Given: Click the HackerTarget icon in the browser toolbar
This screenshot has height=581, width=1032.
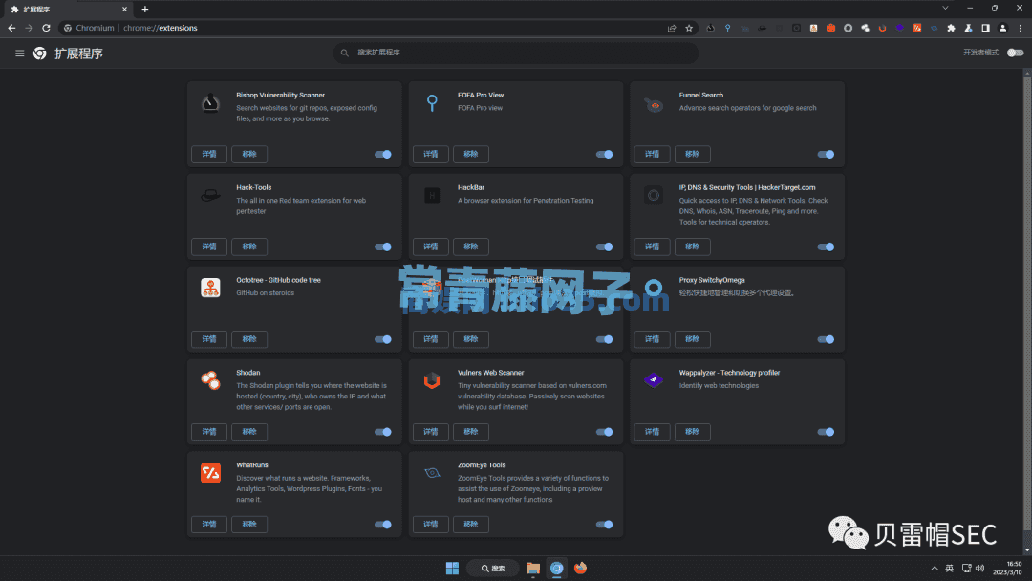Looking at the screenshot, I should click(796, 29).
